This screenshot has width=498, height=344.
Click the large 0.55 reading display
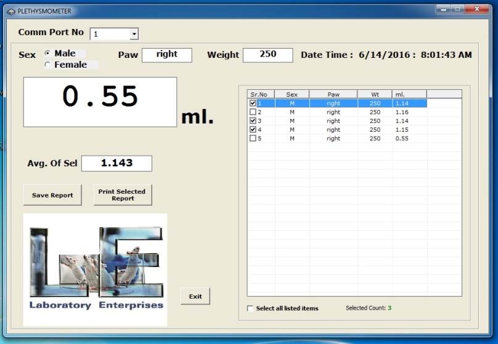tap(100, 102)
